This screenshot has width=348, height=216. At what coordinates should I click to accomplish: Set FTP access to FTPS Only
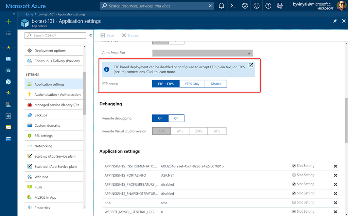coord(192,84)
